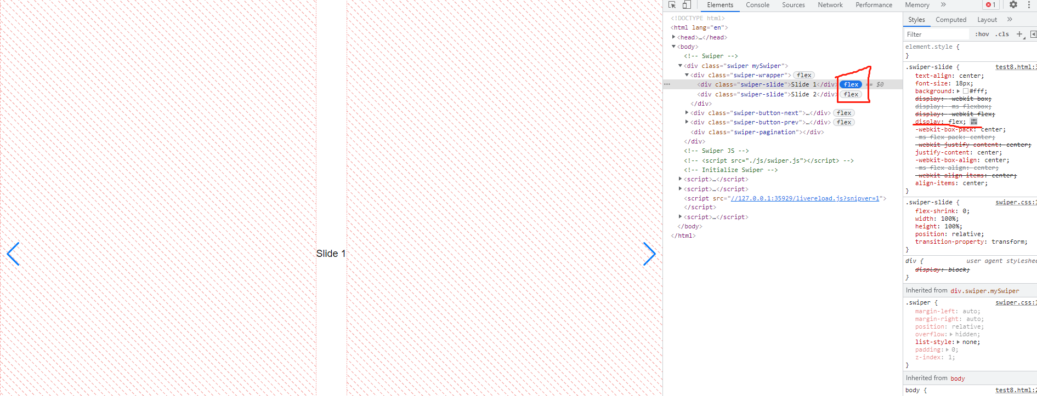1037x396 pixels.
Task: Open the DevTools three-dot menu
Action: pyautogui.click(x=1029, y=5)
